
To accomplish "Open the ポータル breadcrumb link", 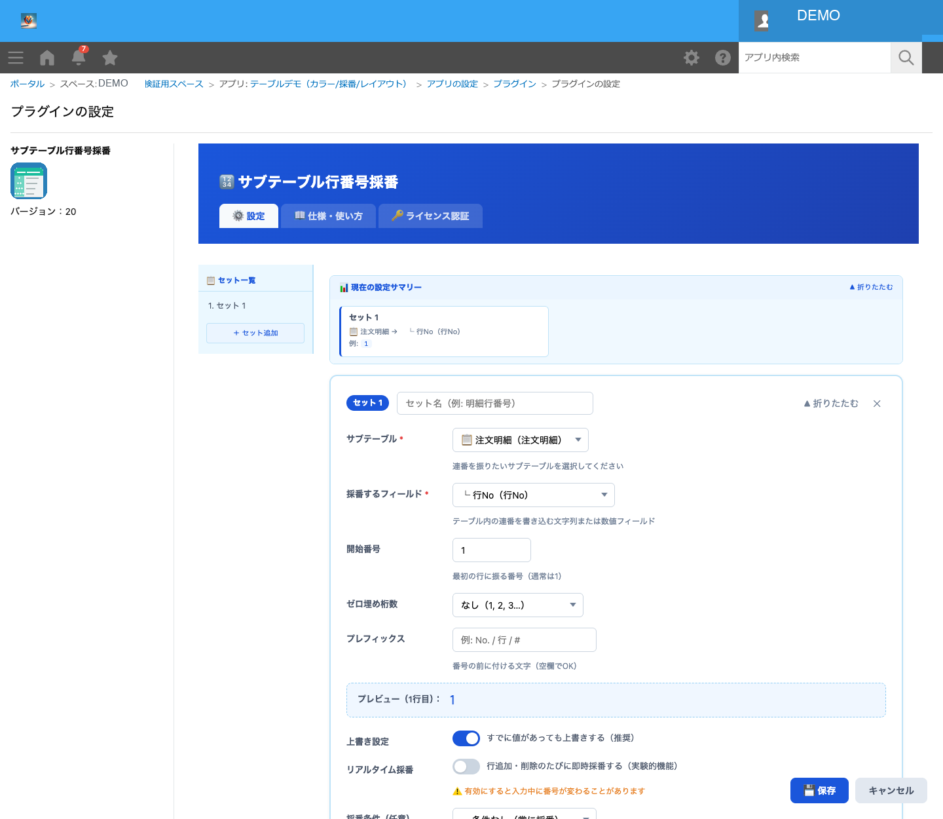I will coord(28,84).
